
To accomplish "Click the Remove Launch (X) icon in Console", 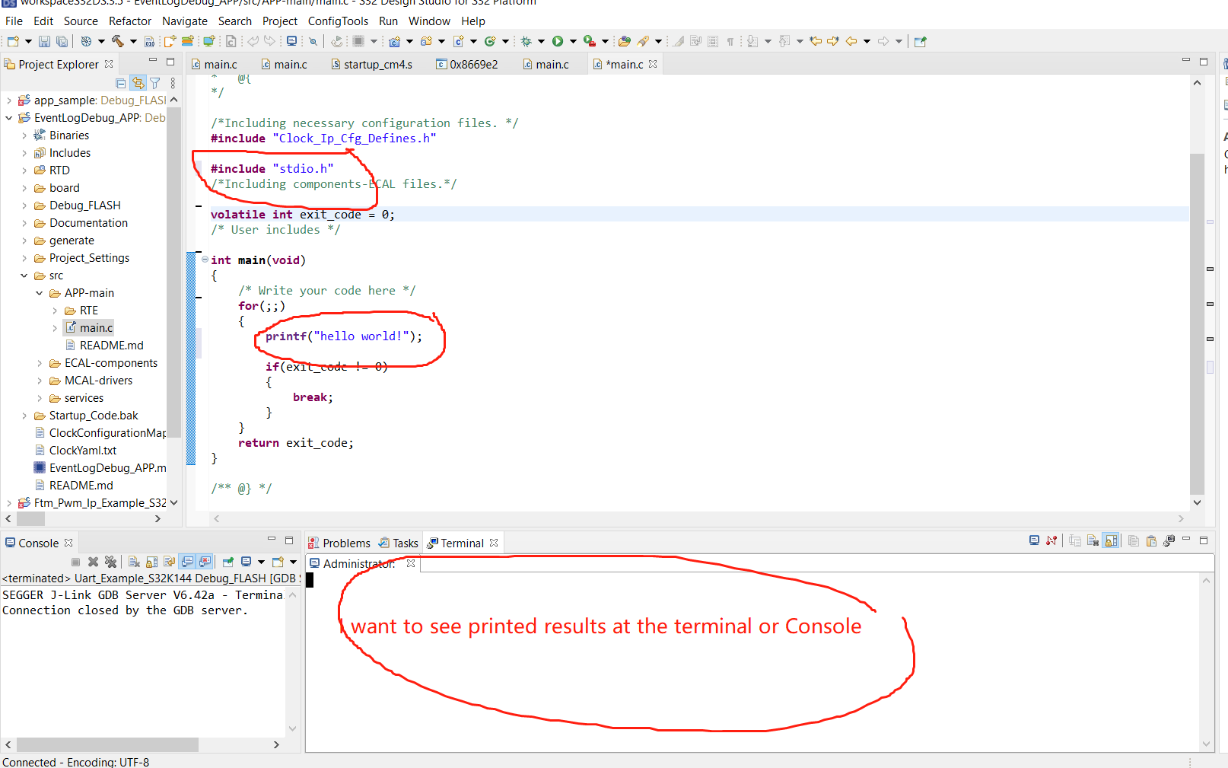I will (x=93, y=562).
